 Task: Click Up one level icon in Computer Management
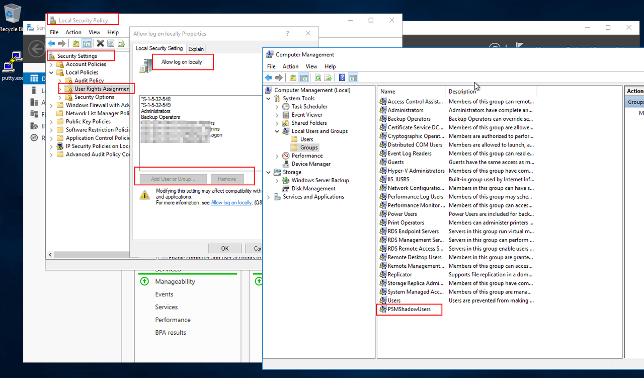pyautogui.click(x=293, y=78)
